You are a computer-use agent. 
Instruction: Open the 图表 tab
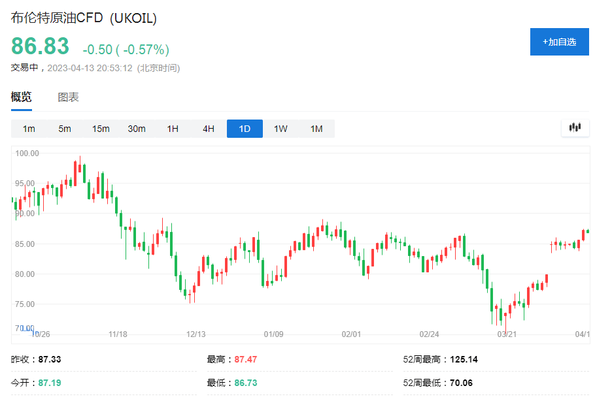(68, 97)
